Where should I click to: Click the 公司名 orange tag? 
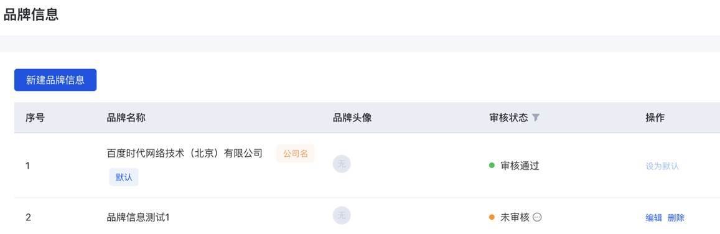(295, 154)
